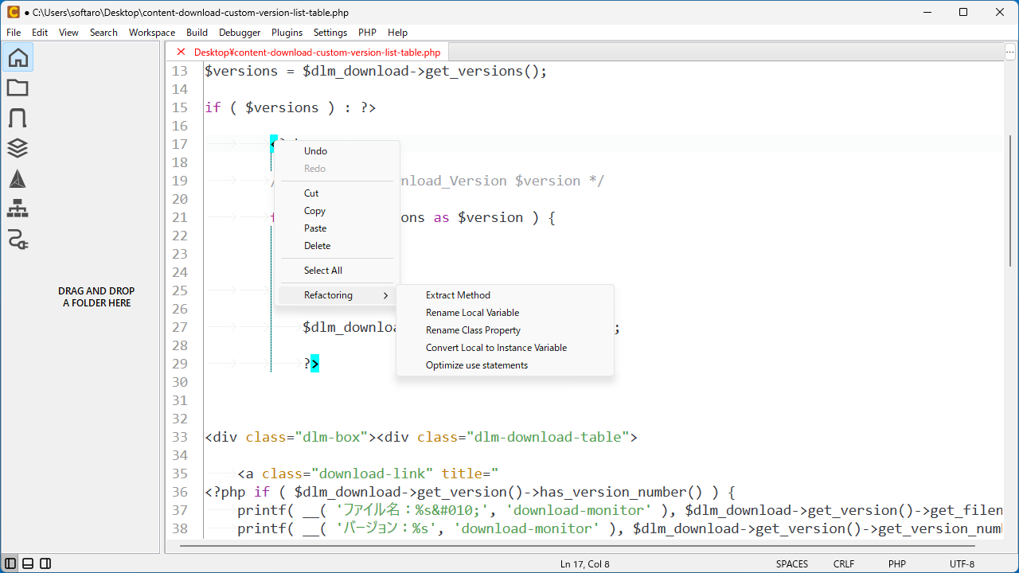The image size is (1019, 573).
Task: Open the Workspace menu
Action: click(152, 33)
